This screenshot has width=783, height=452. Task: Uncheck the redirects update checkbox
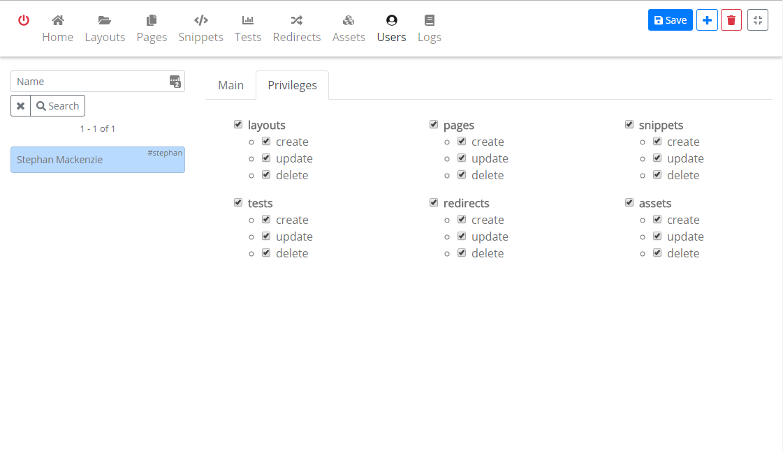tap(462, 236)
